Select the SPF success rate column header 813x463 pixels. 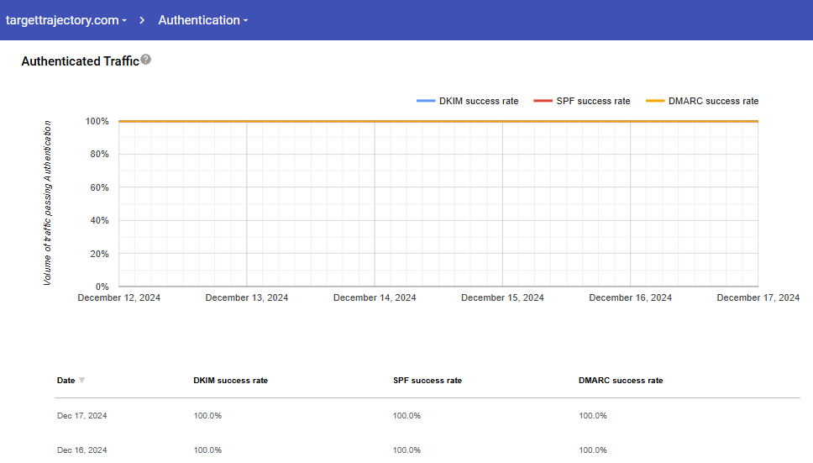pos(427,381)
